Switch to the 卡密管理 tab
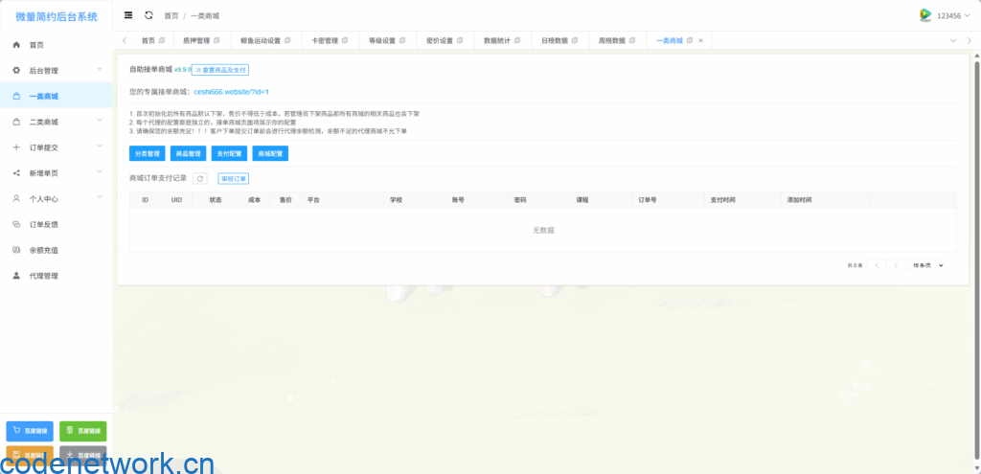Screen dimensions: 981x474 coord(331,40)
